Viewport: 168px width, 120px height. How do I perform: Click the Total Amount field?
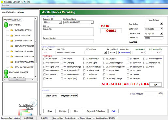click(x=153, y=93)
